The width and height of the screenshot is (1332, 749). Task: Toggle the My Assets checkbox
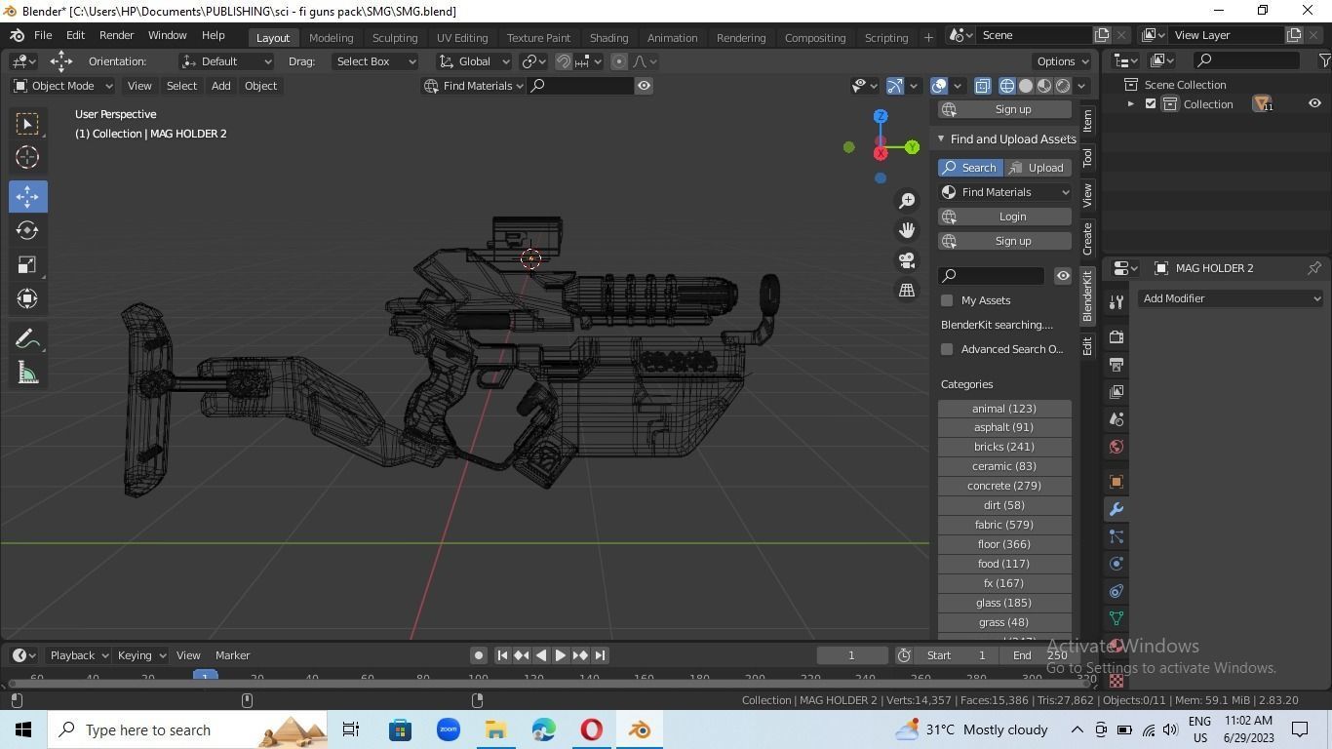[947, 300]
